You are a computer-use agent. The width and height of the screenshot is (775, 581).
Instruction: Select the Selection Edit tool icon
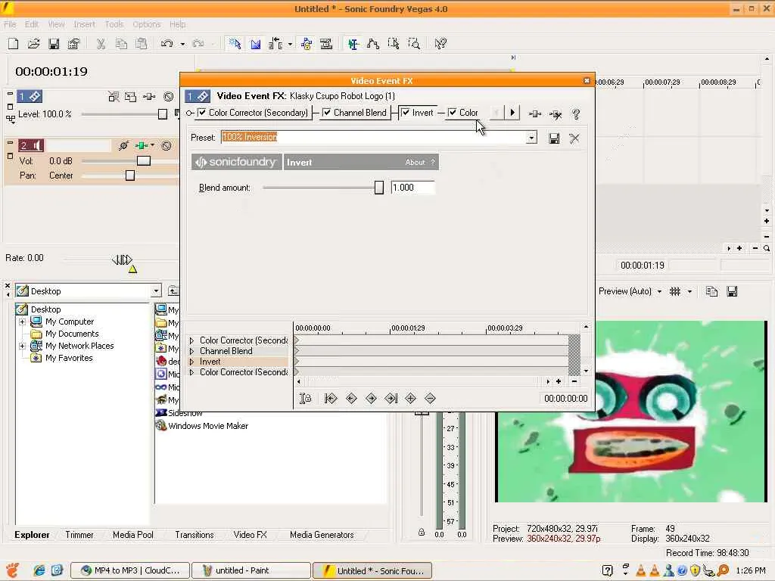point(394,44)
